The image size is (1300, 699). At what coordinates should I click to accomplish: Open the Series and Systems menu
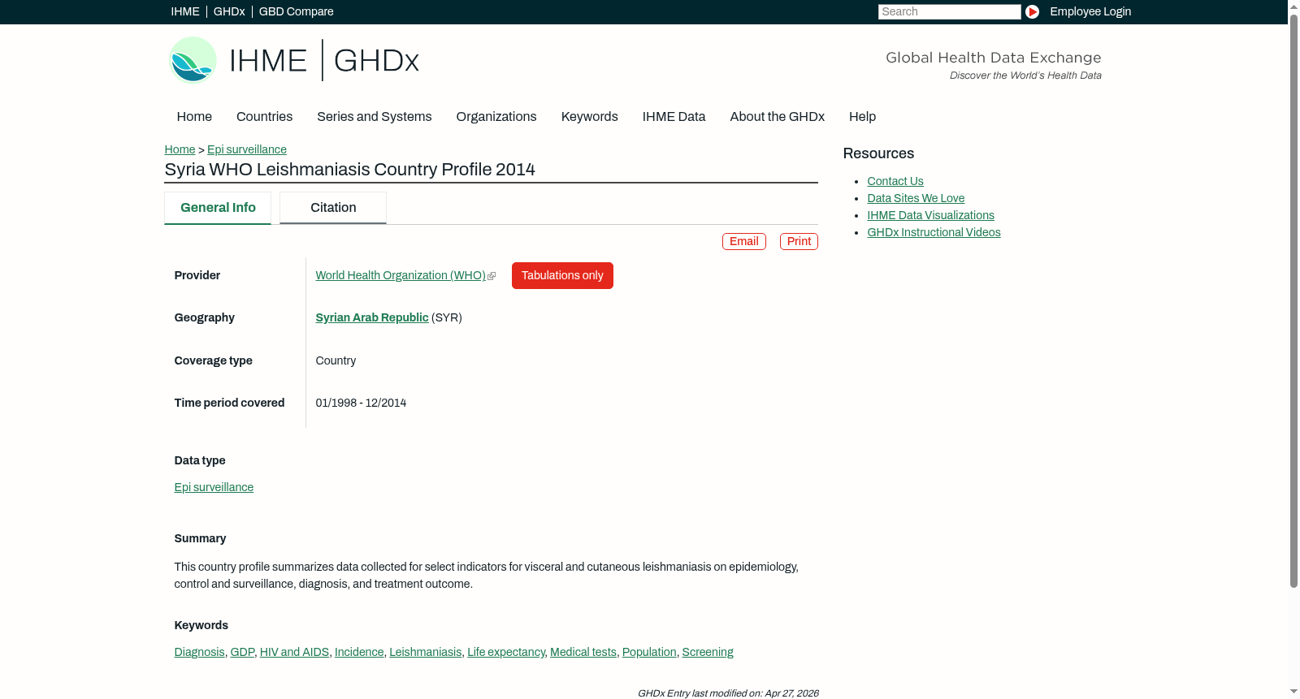[x=375, y=117]
